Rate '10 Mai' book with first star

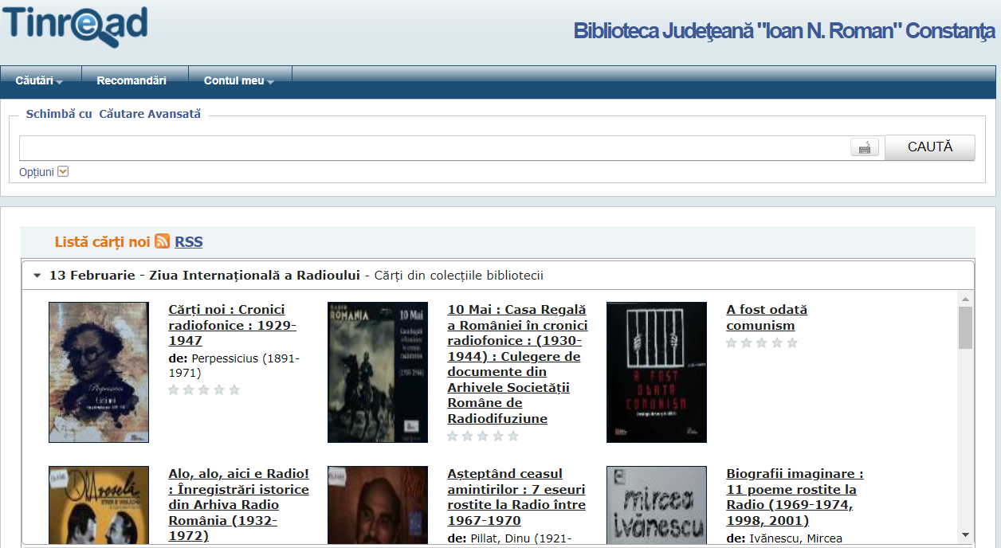[452, 436]
